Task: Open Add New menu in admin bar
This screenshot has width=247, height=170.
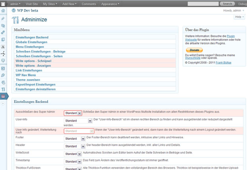Action: click(69, 4)
